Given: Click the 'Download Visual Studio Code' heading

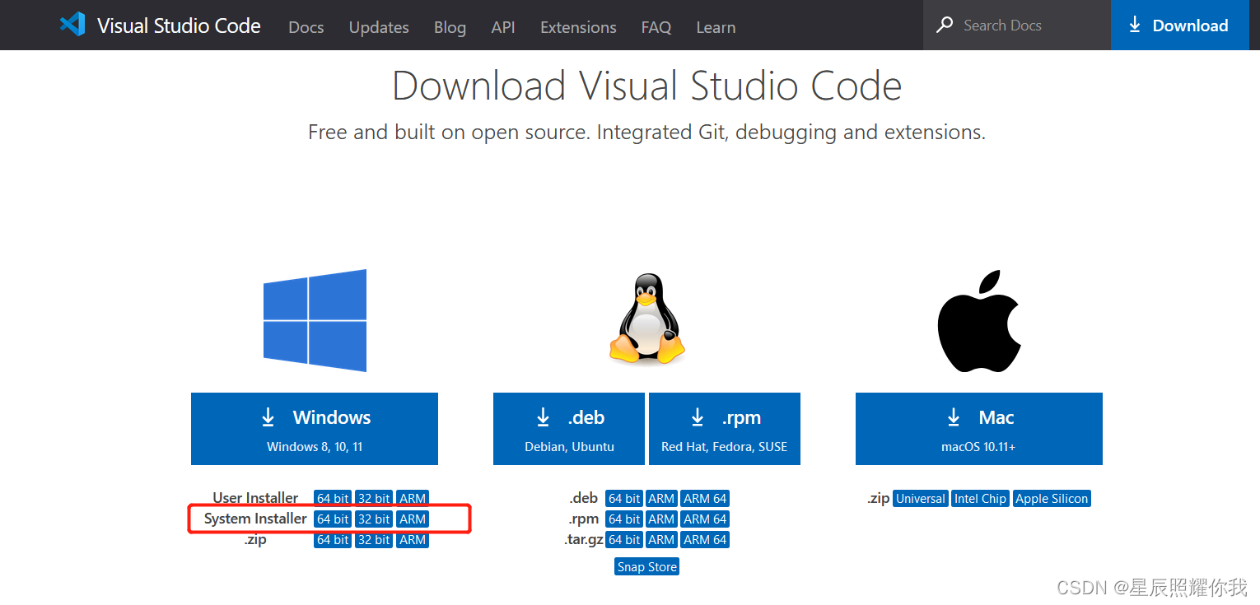Looking at the screenshot, I should [646, 86].
